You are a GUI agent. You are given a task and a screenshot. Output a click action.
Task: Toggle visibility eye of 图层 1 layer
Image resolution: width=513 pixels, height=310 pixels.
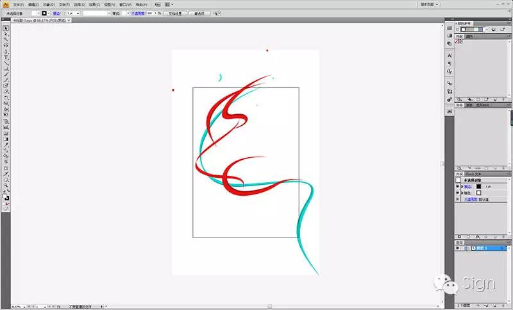[x=458, y=248]
